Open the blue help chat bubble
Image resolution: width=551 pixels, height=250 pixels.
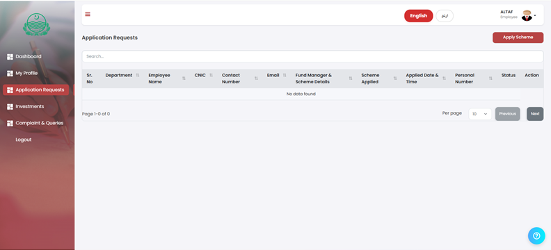click(536, 235)
